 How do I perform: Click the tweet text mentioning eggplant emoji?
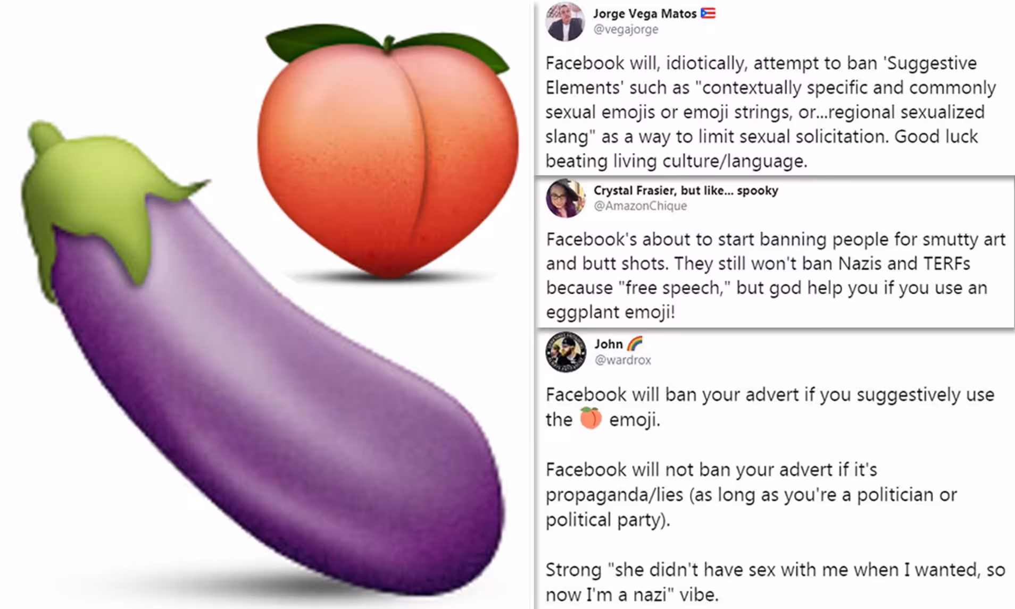point(776,275)
